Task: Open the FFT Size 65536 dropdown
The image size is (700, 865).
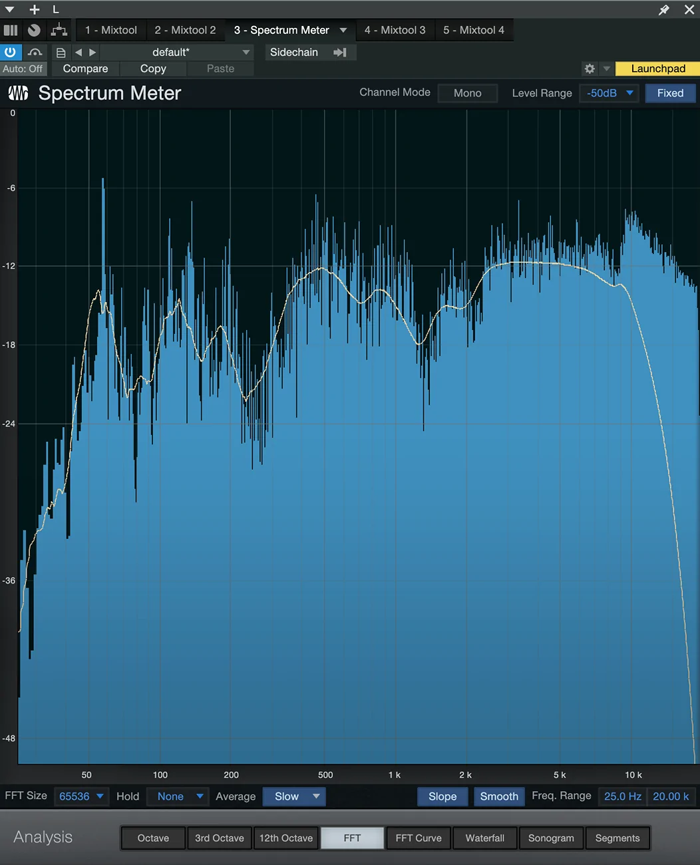Action: point(81,796)
